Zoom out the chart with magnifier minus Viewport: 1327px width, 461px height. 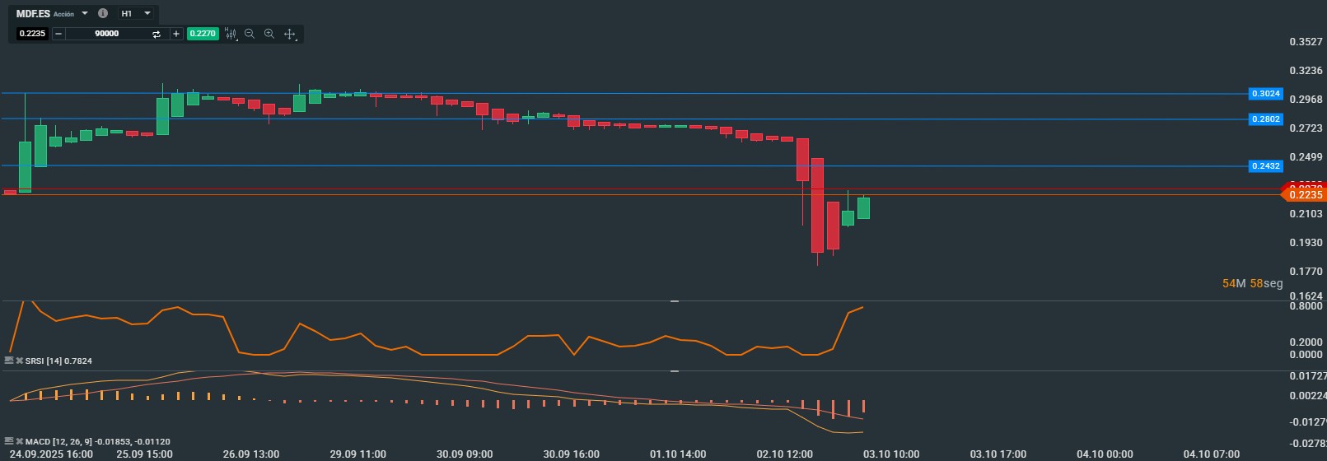[x=250, y=34]
